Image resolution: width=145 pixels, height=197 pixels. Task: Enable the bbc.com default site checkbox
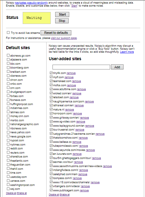tap(8, 63)
